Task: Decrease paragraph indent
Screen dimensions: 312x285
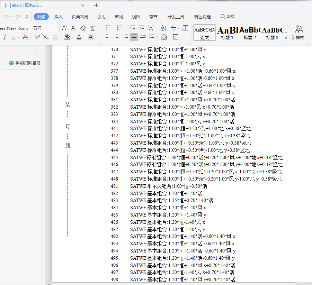Action: (x=133, y=28)
